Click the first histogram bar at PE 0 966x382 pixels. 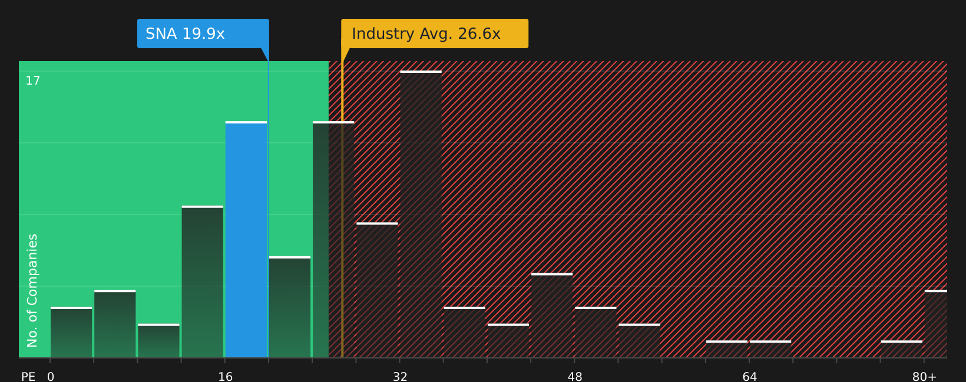71,333
